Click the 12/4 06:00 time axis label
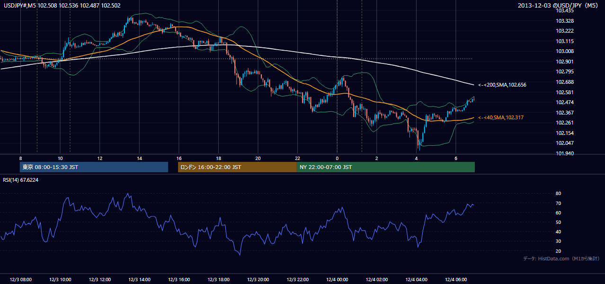The width and height of the screenshot is (605, 284). (x=456, y=280)
